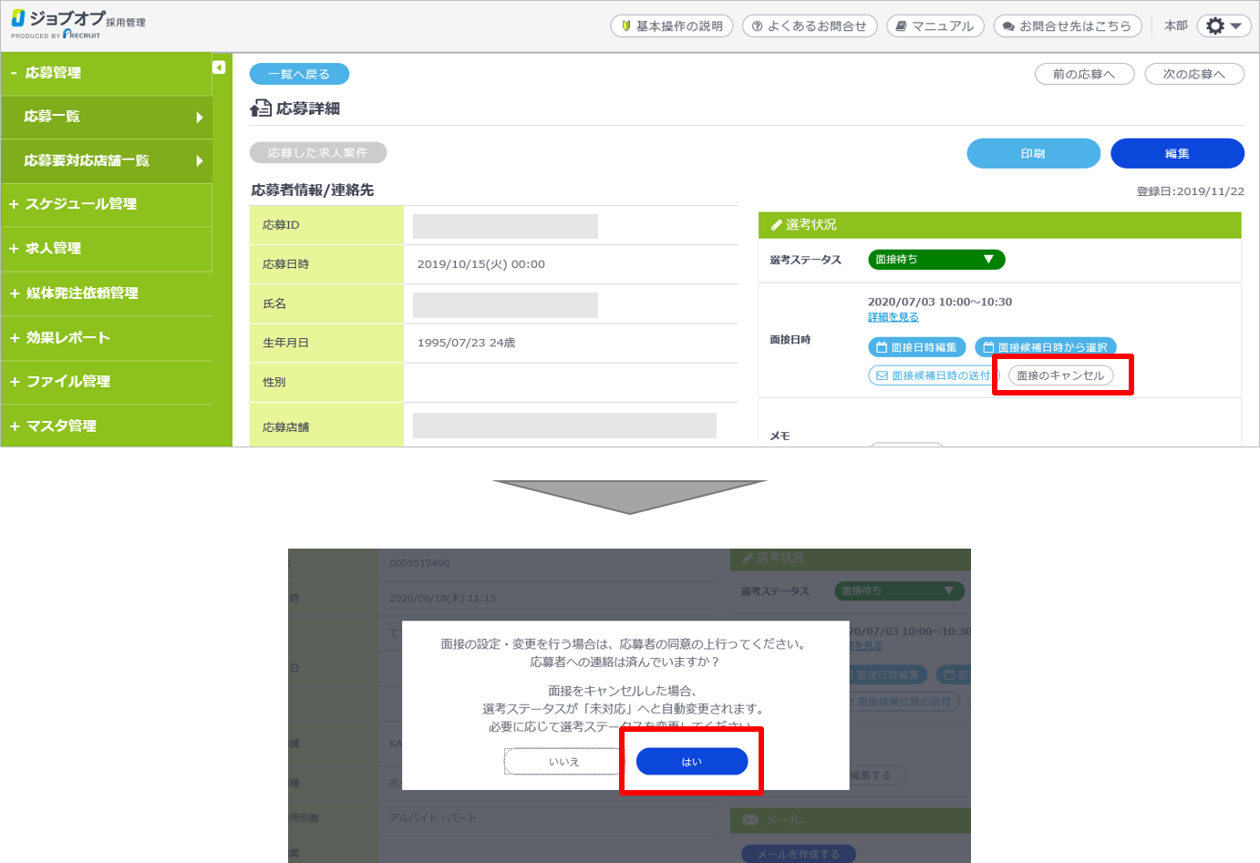Click the 基本操作の説明 button
The width and height of the screenshot is (1260, 863).
click(x=671, y=26)
